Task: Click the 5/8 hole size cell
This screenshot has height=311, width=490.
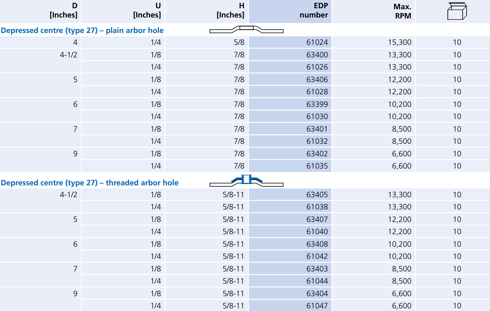Action: click(239, 42)
